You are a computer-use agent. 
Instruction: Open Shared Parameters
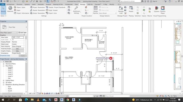click(37, 10)
